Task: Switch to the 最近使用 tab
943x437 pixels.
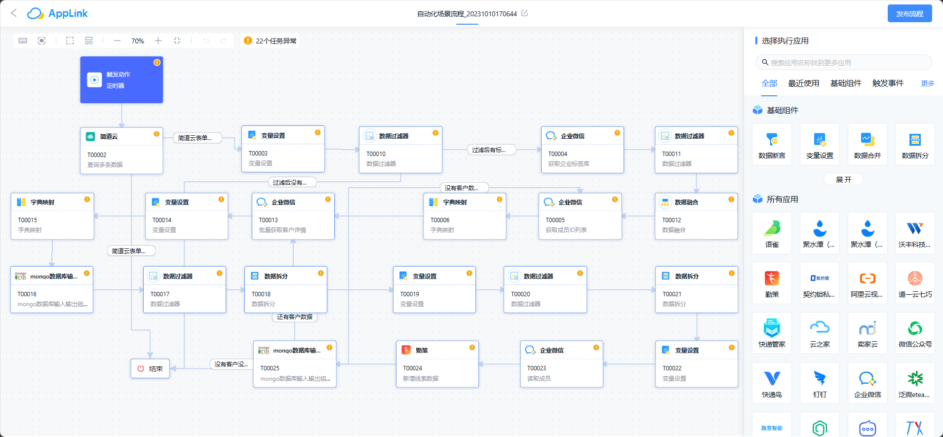Action: pos(803,83)
